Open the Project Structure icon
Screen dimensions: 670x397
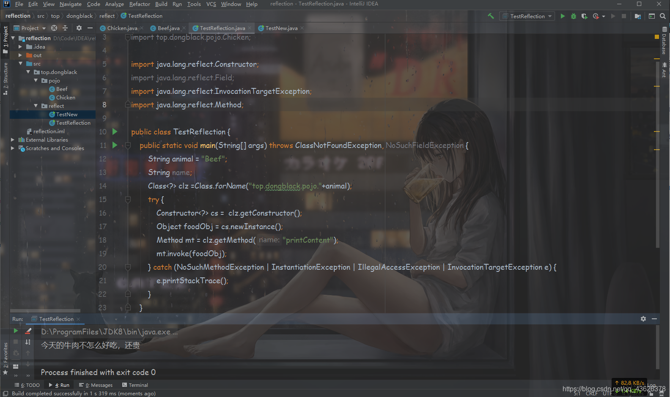638,16
